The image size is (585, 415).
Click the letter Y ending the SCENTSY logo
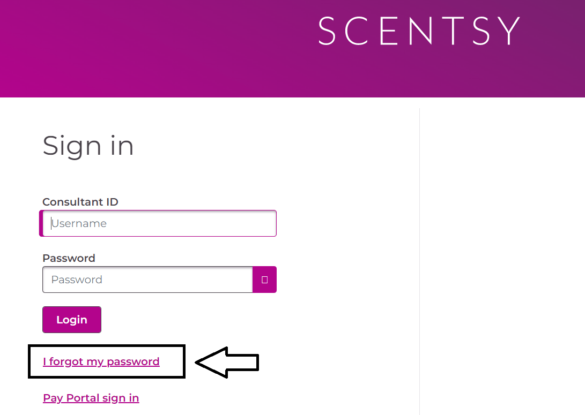point(510,31)
